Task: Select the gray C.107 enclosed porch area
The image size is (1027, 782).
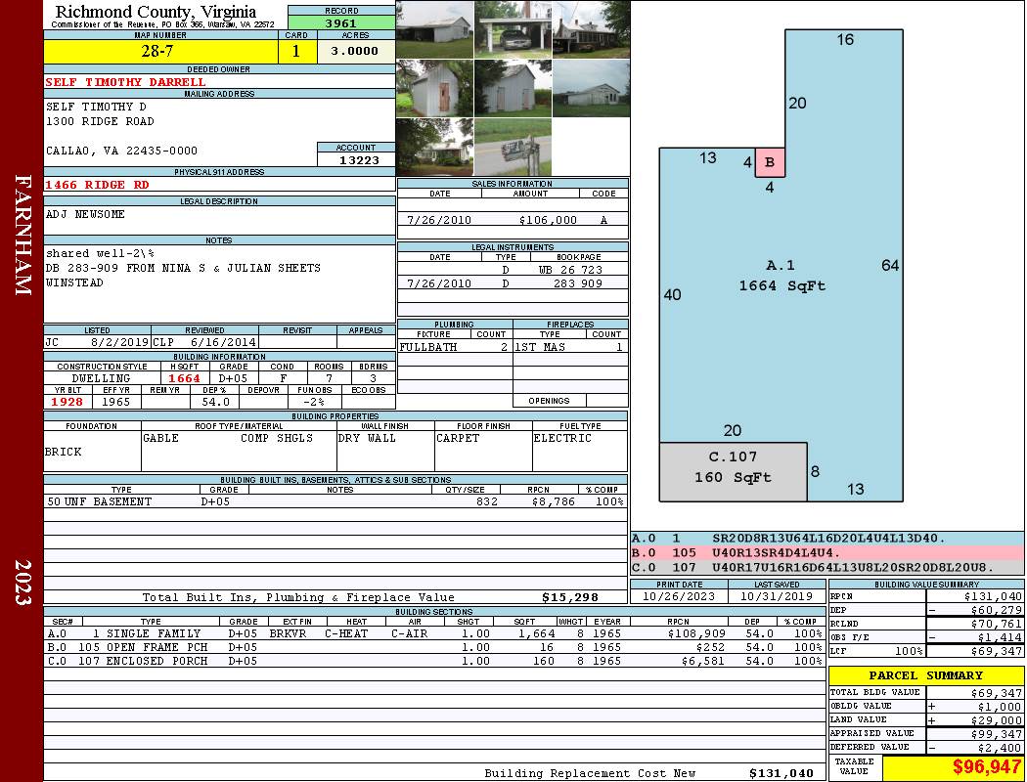Action: coord(733,467)
